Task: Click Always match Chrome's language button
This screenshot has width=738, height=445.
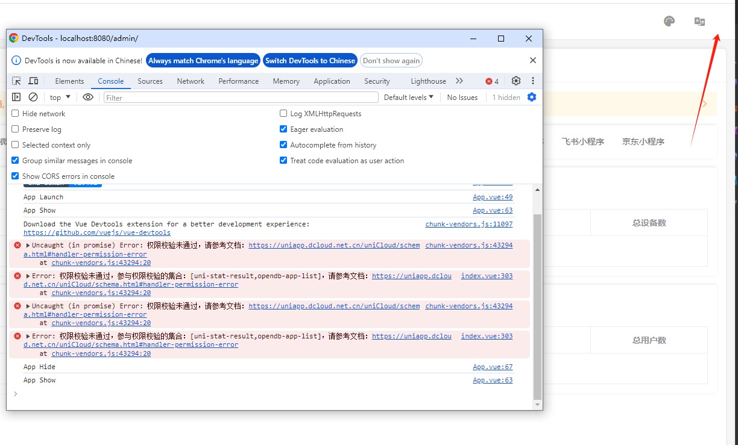Action: pos(203,61)
